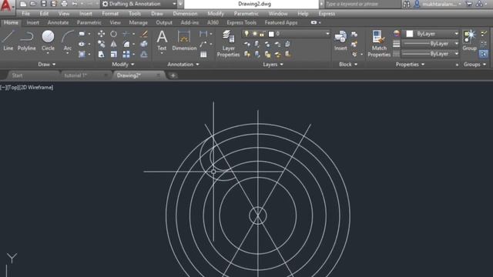This screenshot has height=277, width=493.
Task: Expand the Groups panel
Action: pyautogui.click(x=475, y=64)
